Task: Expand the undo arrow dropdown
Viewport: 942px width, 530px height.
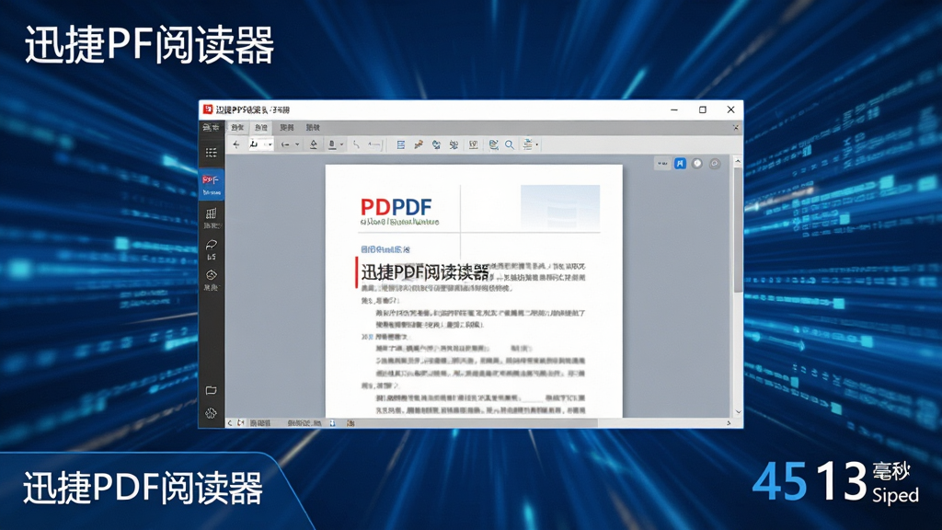Action: (x=297, y=144)
